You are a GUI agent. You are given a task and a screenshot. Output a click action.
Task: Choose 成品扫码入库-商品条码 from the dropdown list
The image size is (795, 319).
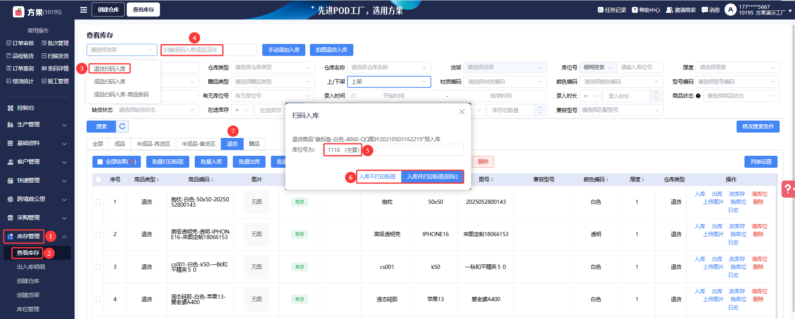pyautogui.click(x=121, y=94)
